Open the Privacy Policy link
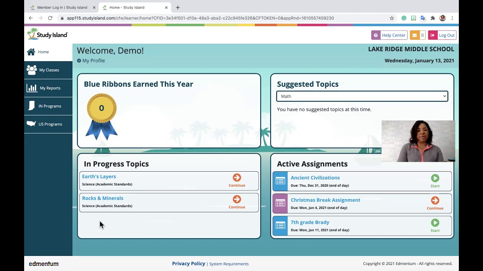Screen dimensions: 483x271 point(189,263)
